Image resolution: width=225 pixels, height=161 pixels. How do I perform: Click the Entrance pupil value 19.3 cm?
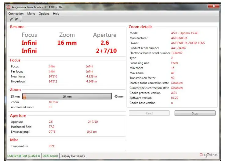point(91,132)
